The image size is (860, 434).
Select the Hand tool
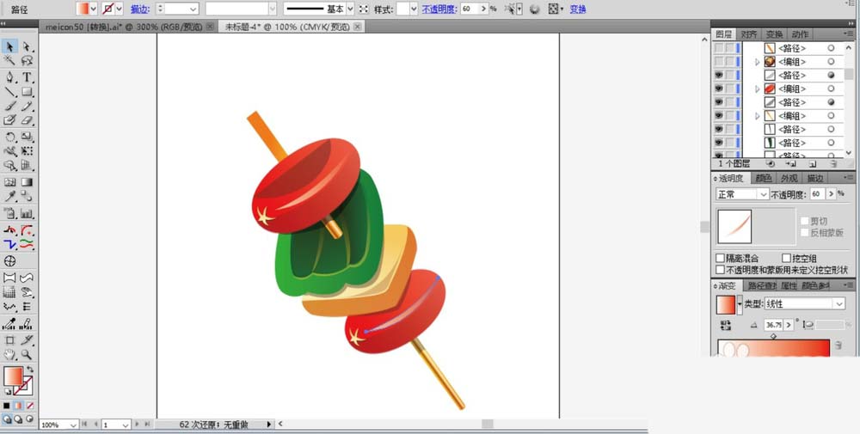coord(9,355)
